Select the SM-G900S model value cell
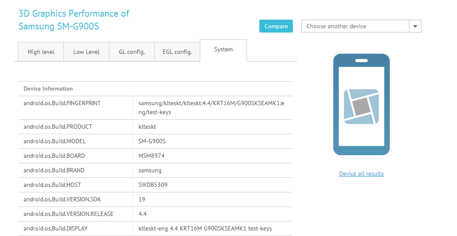 point(152,141)
